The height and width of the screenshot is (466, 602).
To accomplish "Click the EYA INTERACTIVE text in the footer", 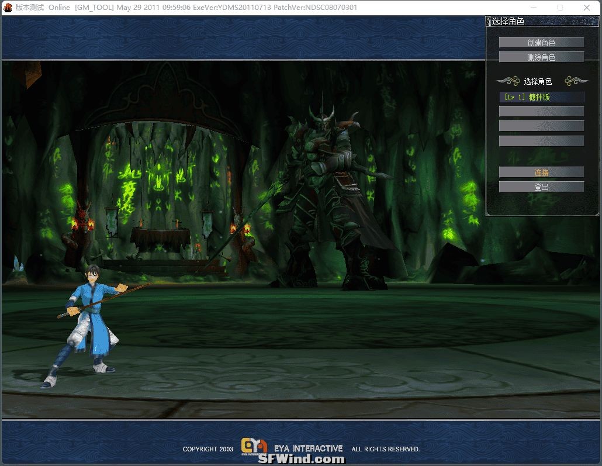I will click(x=308, y=448).
